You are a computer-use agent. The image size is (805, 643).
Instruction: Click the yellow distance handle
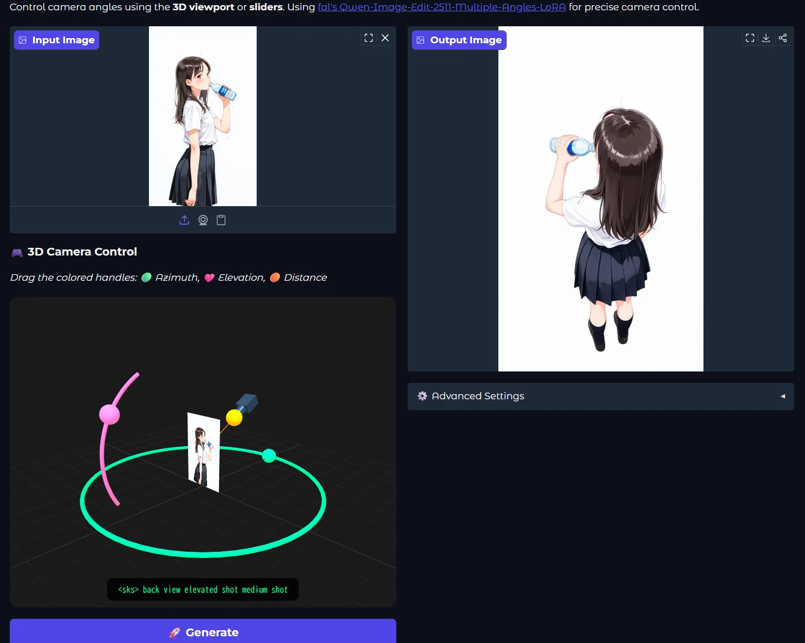click(x=234, y=417)
